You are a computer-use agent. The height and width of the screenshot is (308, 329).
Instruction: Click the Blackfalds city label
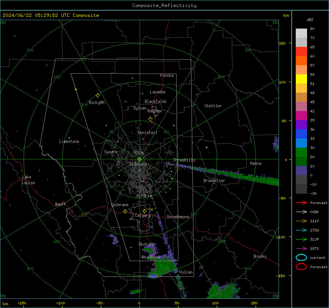click(x=155, y=101)
